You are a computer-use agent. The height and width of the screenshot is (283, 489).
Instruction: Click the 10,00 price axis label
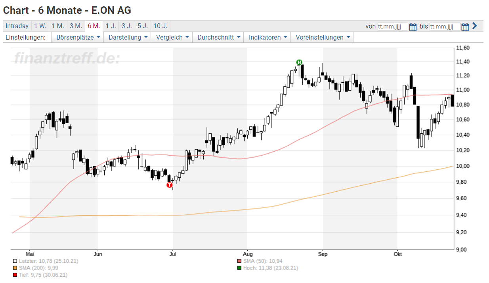click(x=463, y=165)
